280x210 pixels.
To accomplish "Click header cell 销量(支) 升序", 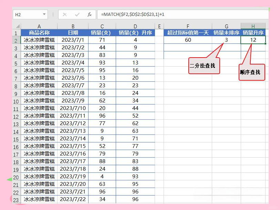I will [x=135, y=33].
